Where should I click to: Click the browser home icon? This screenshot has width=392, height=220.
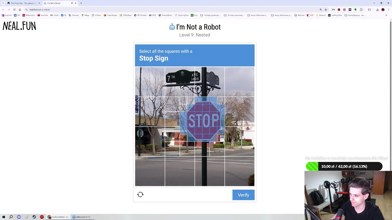pyautogui.click(x=20, y=9)
